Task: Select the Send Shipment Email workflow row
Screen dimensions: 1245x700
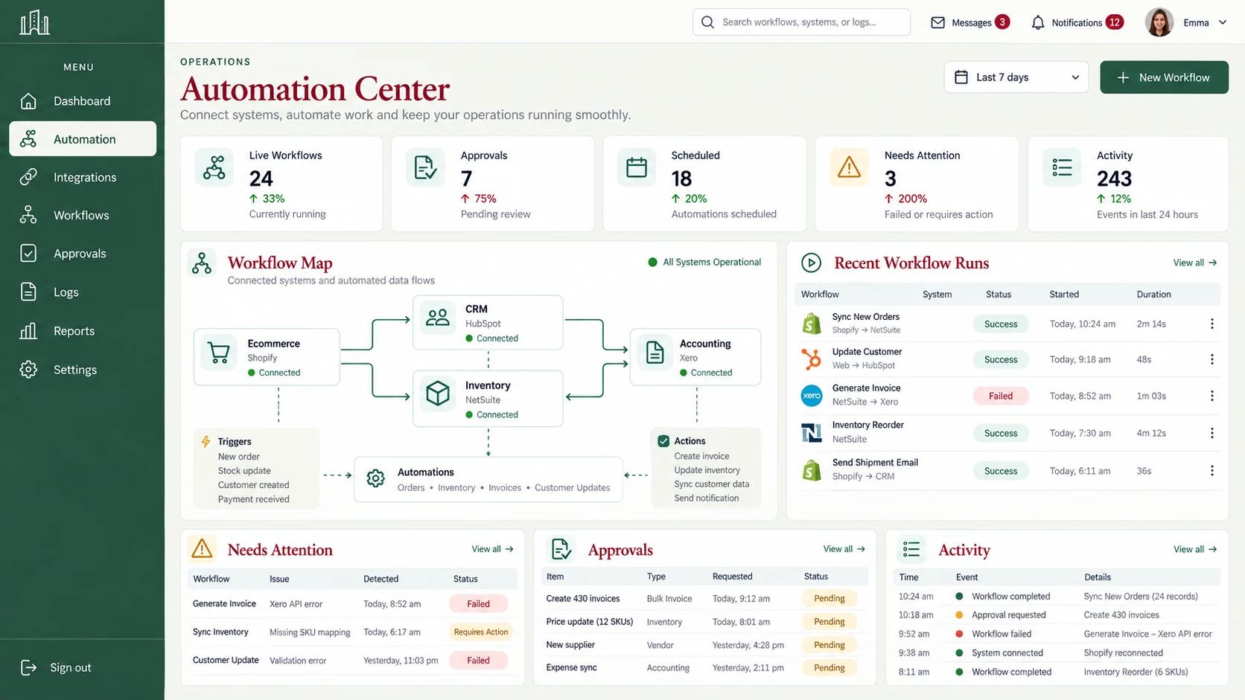Action: pyautogui.click(x=1007, y=470)
